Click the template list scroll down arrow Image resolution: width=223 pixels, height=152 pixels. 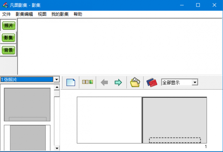click(57, 148)
